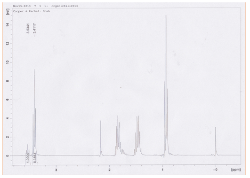Click the x-axis tick label 1
This screenshot has height=178, width=250.
(162, 170)
